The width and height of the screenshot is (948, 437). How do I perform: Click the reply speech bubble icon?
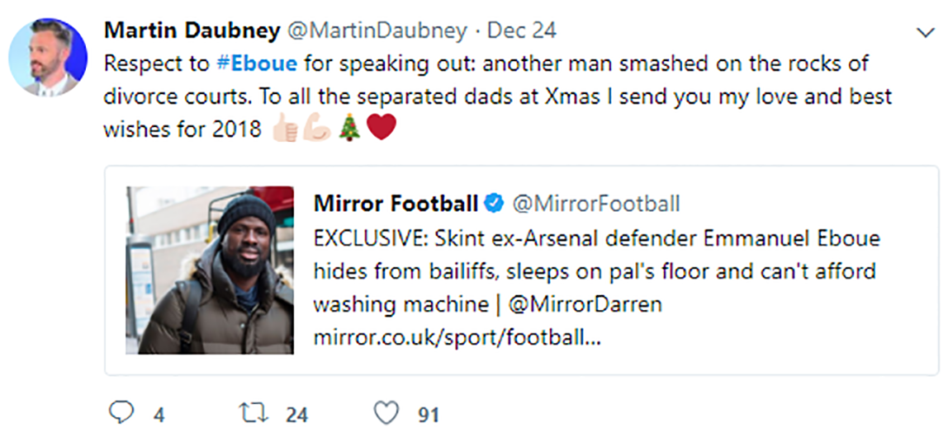(120, 412)
